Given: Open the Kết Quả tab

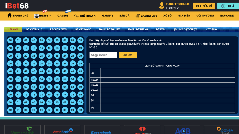Looking at the screenshot, I should click(x=211, y=29).
